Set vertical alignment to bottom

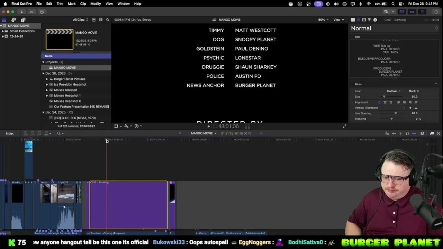(x=416, y=108)
